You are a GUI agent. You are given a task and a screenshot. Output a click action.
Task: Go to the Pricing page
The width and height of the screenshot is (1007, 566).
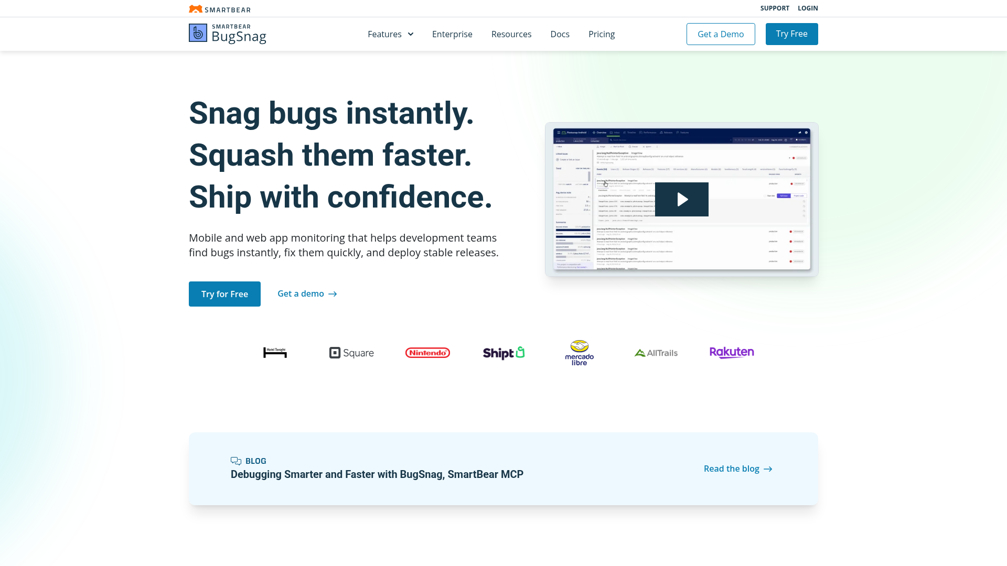(x=602, y=34)
